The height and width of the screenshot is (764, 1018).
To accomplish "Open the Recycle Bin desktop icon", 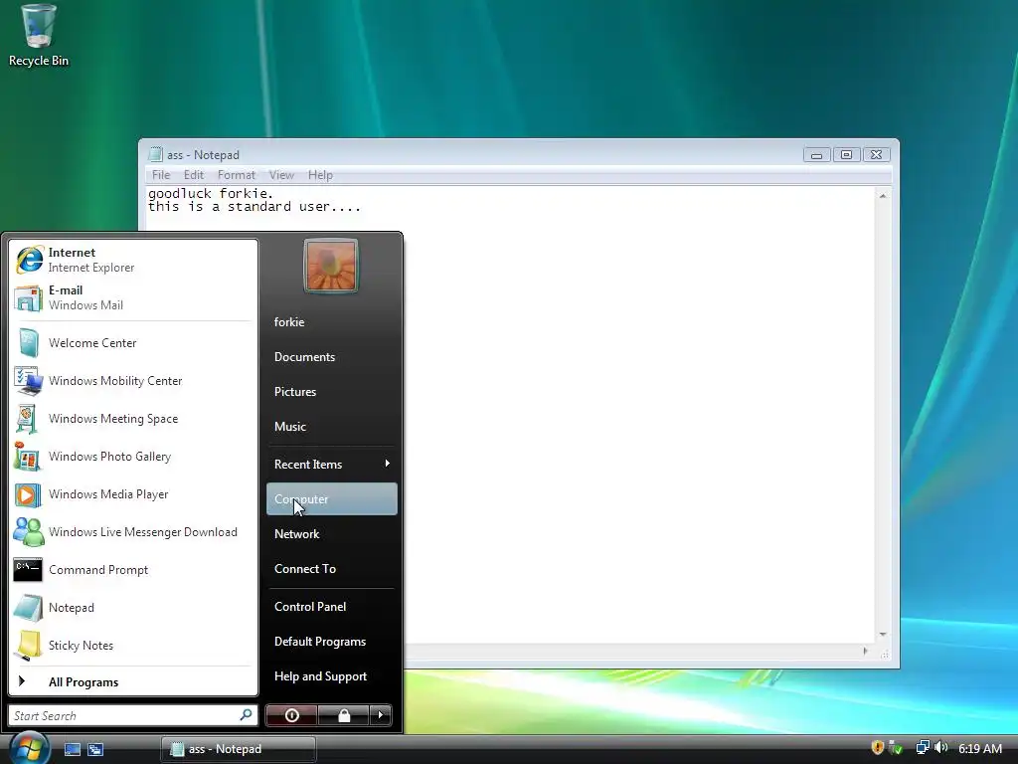I will (x=39, y=36).
